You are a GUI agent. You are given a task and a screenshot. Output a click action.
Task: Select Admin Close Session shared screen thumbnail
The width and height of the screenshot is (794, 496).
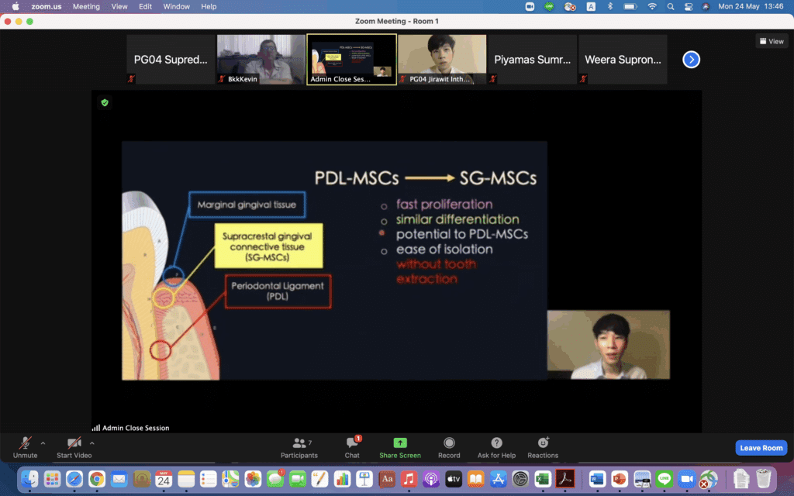[351, 59]
